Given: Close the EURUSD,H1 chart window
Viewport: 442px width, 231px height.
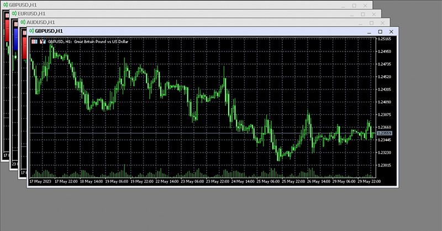Looking at the screenshot, I should [x=374, y=14].
